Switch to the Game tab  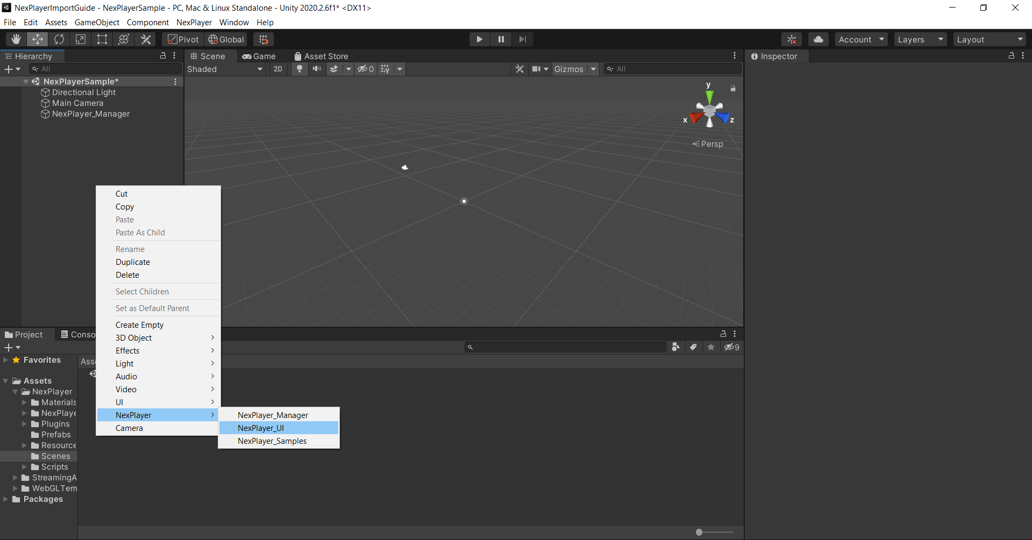tap(259, 56)
